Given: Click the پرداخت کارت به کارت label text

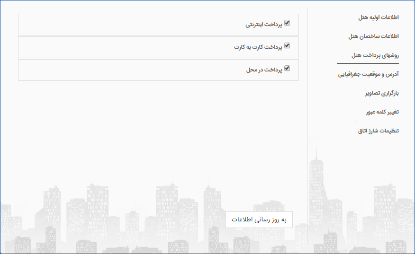Looking at the screenshot, I should coord(258,47).
